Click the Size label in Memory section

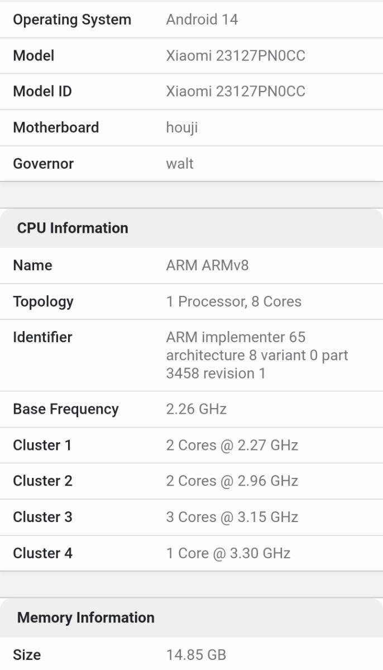pos(27,654)
